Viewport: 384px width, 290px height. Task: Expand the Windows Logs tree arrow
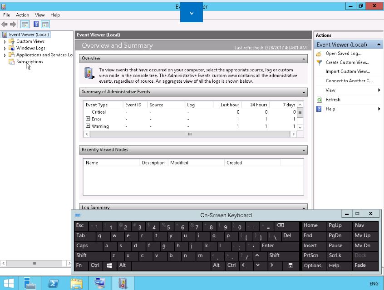click(5, 49)
